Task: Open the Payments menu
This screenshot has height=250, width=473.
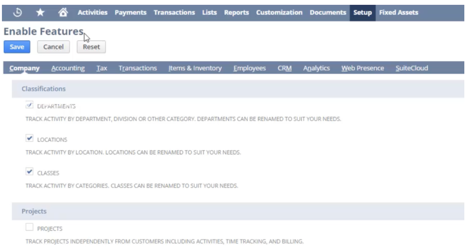Action: pos(131,12)
